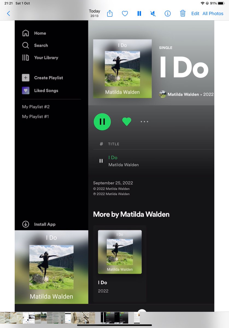This screenshot has width=229, height=328.
Task: Open the I Do card under More by Matilda Walden
Action: pyautogui.click(x=120, y=263)
